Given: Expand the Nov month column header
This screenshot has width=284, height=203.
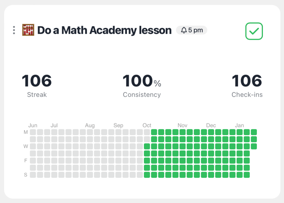Looking at the screenshot, I should click(x=182, y=125).
